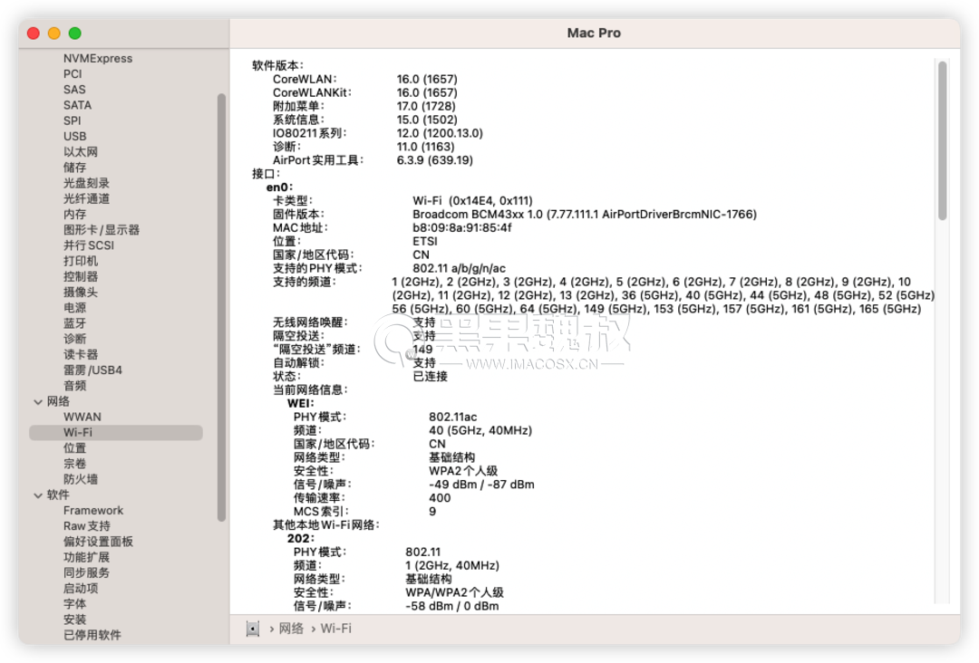
Task: Select 防火墙 in the sidebar
Action: [x=81, y=480]
